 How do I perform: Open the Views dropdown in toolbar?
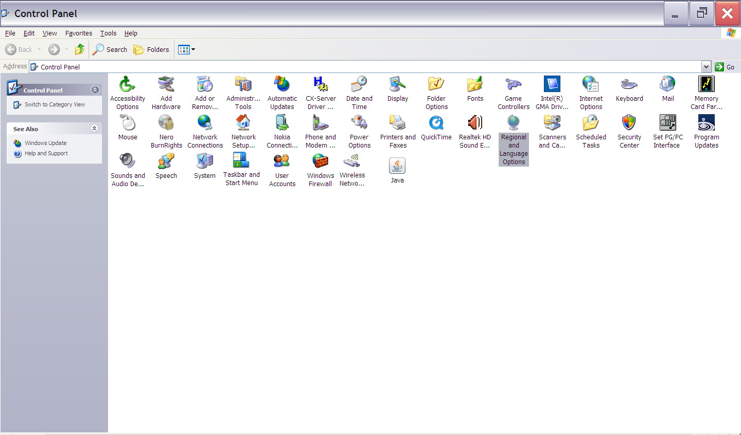click(186, 50)
